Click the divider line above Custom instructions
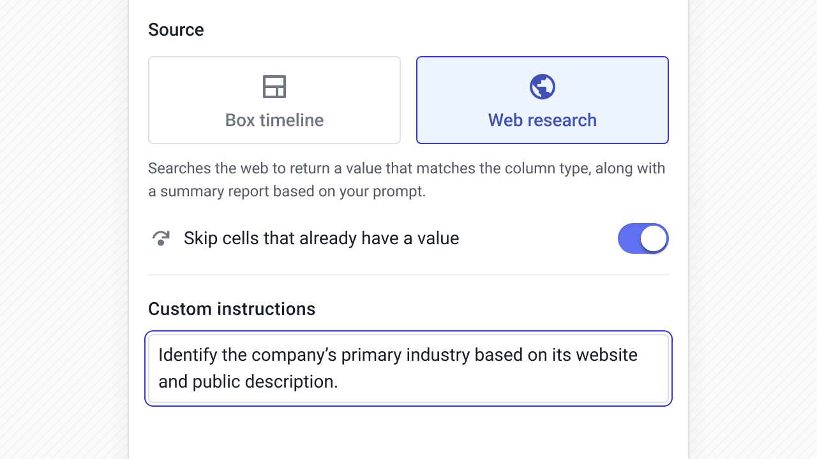 tap(408, 275)
